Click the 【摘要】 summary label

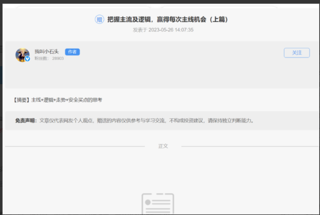tap(22, 100)
